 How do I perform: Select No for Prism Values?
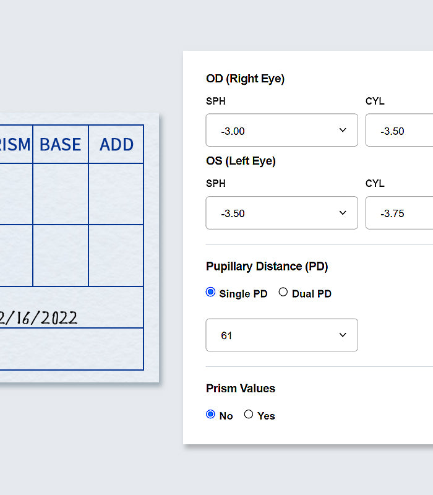210,415
